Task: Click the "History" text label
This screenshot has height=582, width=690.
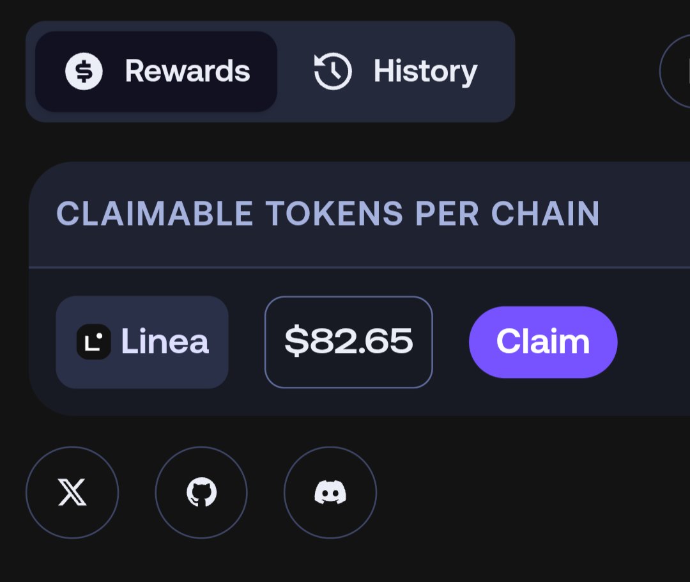Action: tap(425, 71)
